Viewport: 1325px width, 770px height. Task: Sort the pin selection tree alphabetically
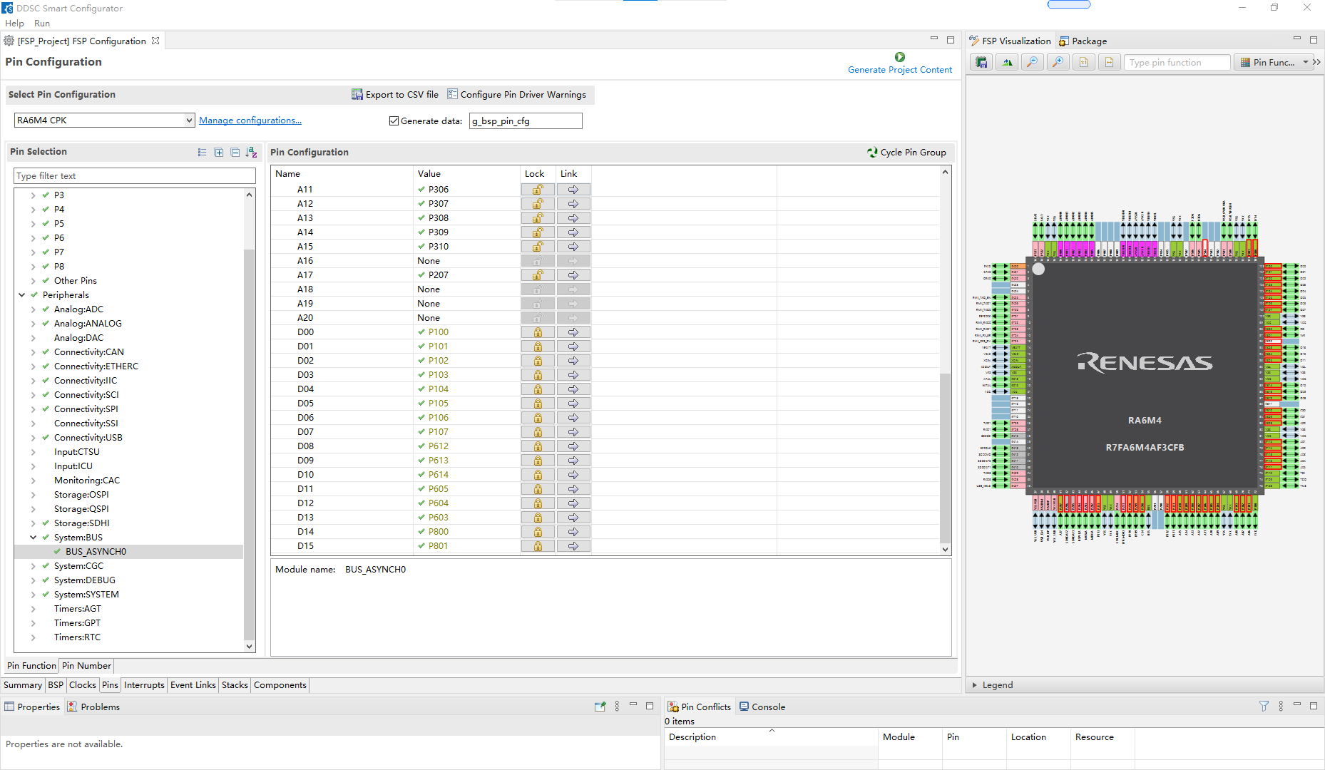251,152
